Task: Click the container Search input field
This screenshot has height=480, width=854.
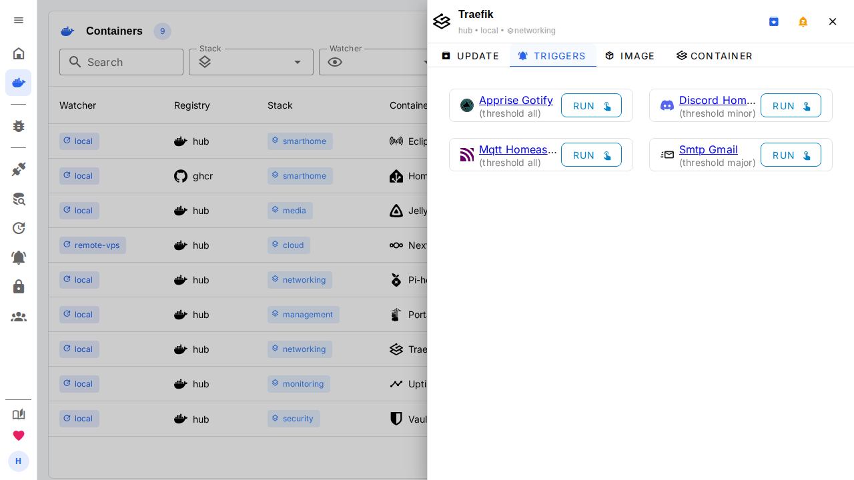Action: click(x=121, y=62)
